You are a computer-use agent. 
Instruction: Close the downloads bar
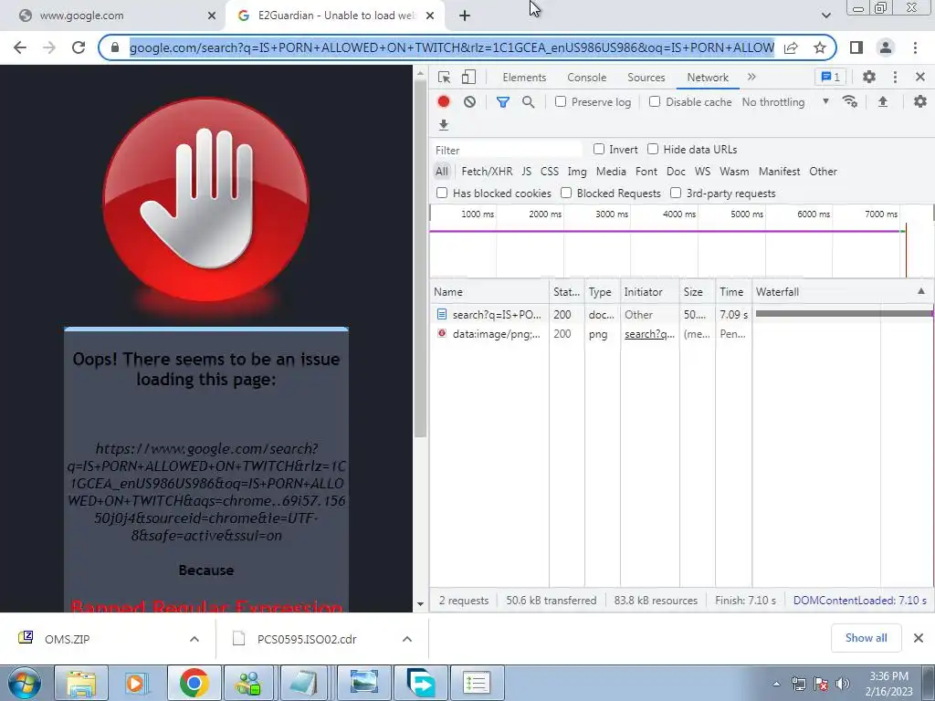(919, 638)
